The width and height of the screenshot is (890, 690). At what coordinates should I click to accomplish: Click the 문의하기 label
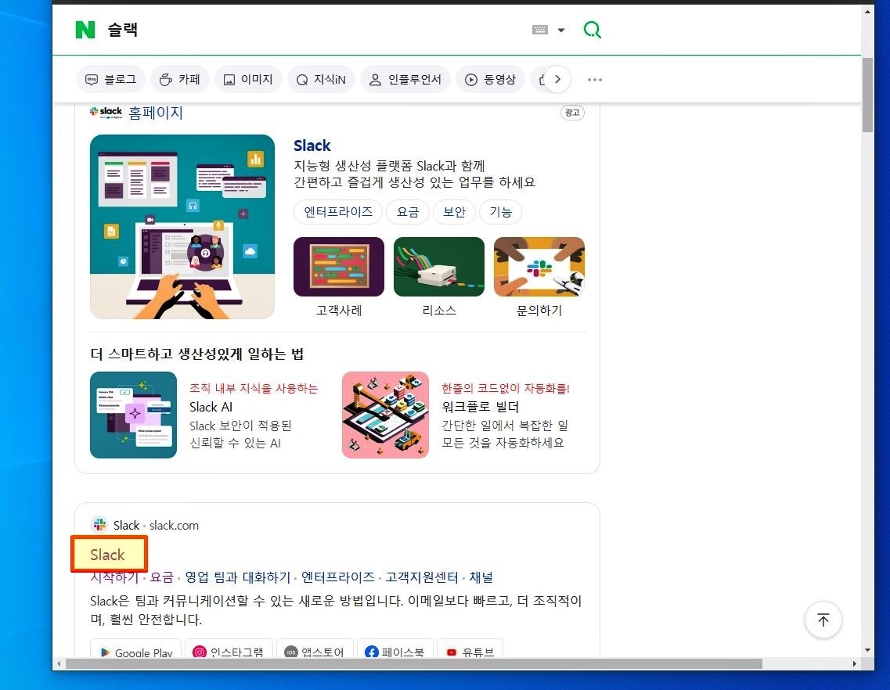click(x=539, y=311)
